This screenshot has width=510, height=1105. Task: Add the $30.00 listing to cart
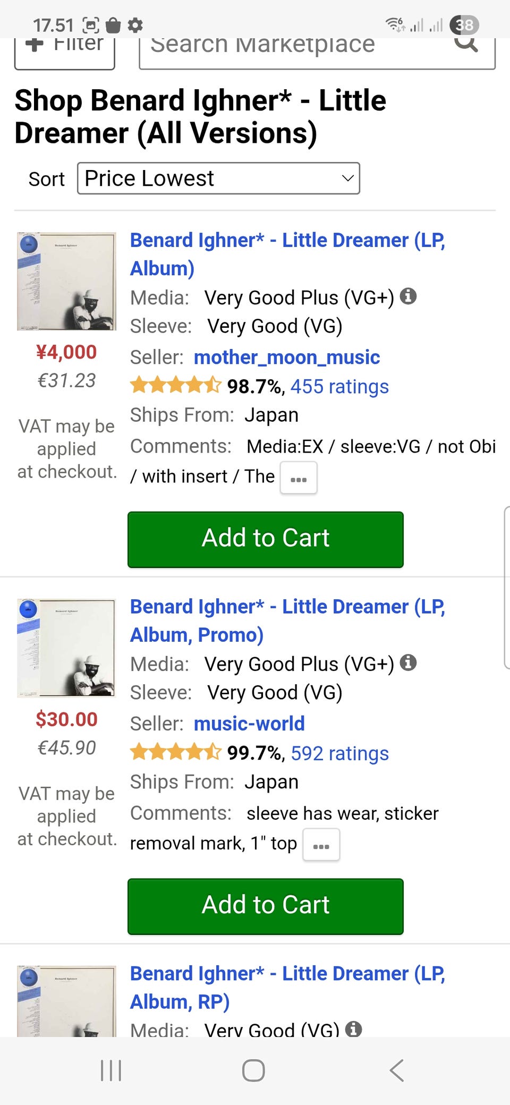point(265,906)
